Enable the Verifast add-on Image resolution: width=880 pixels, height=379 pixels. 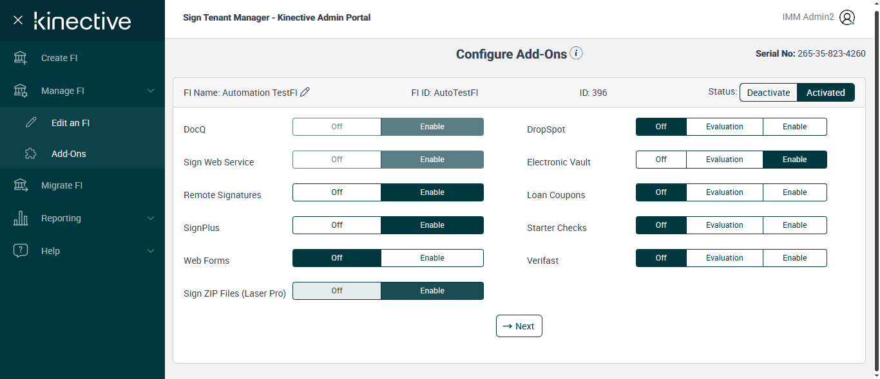[x=794, y=258]
